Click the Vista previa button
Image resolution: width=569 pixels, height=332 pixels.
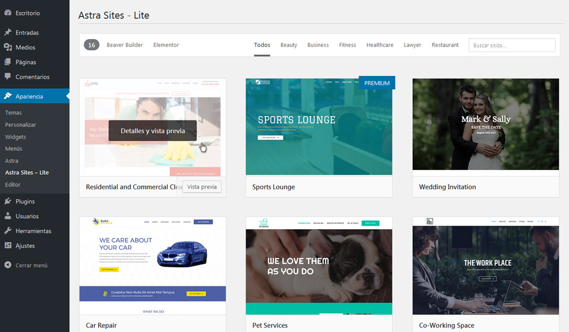tap(202, 187)
